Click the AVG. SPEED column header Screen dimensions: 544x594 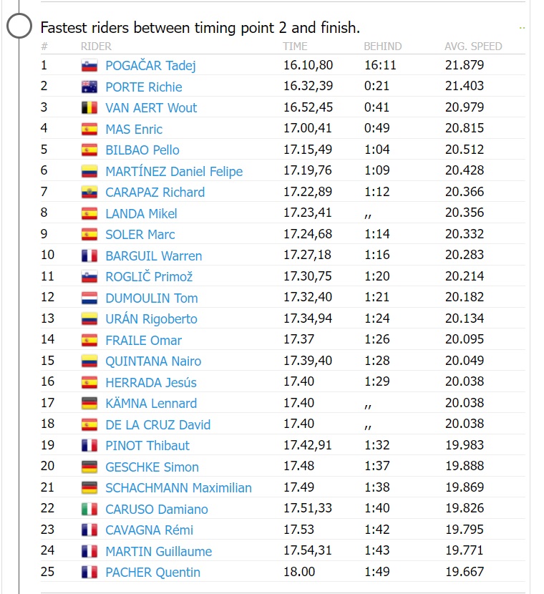473,47
